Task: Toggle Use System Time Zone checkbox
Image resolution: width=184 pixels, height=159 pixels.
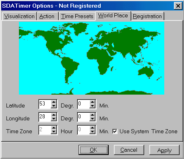Action: [115, 131]
